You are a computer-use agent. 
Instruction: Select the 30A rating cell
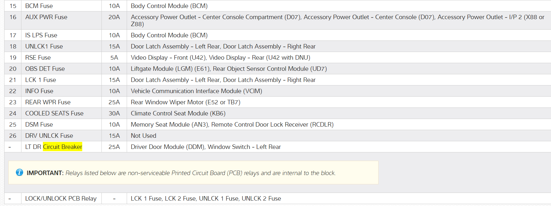tap(114, 113)
